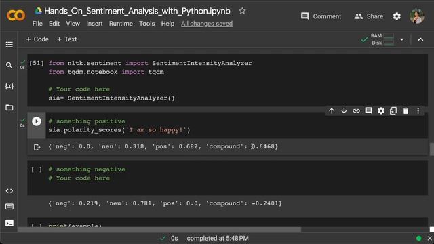Open the variables {x} inspector panel
Image resolution: width=434 pixels, height=244 pixels.
9,86
